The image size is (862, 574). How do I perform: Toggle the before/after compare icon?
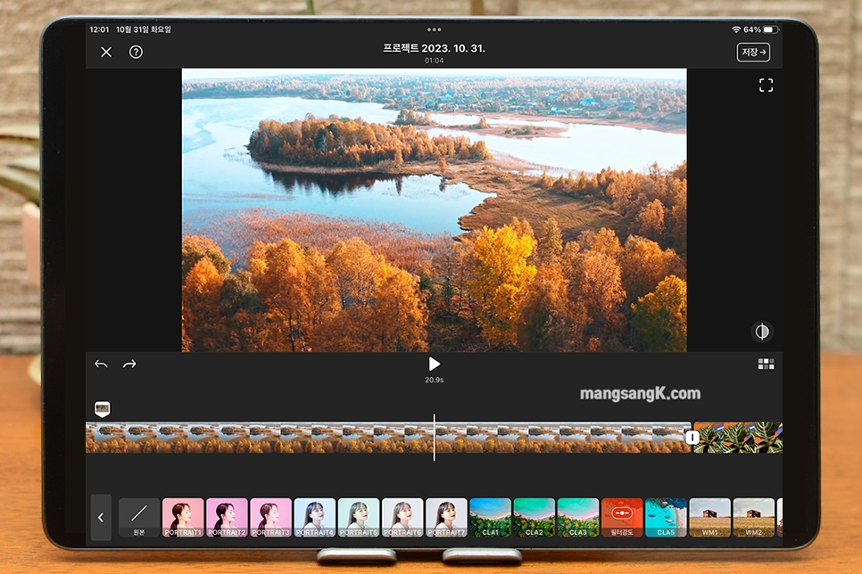[x=762, y=332]
